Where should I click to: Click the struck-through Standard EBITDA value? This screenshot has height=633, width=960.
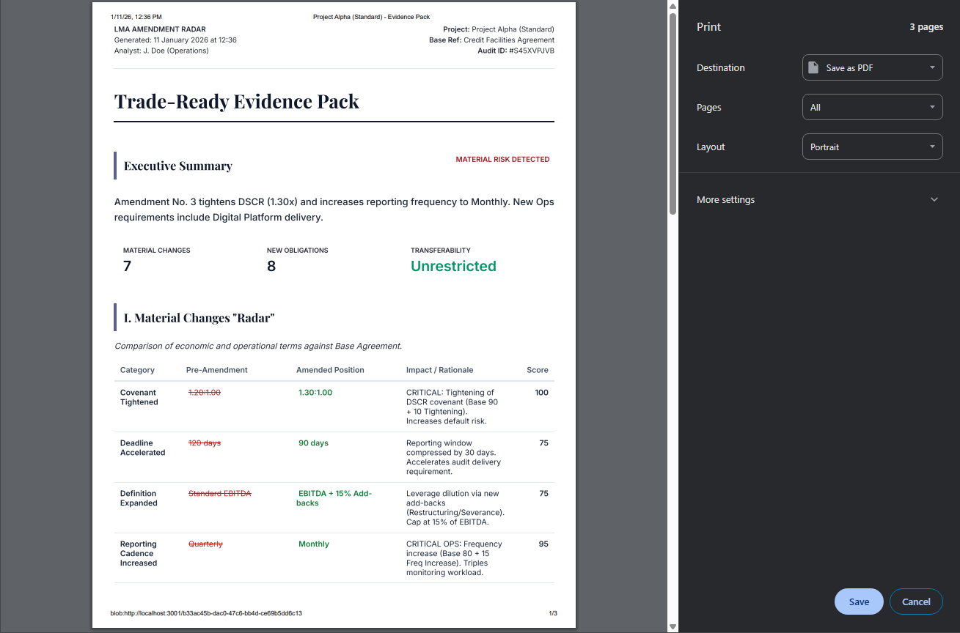220,494
